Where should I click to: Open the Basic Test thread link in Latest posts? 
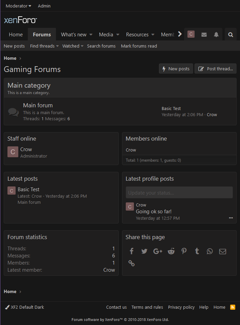[28, 189]
